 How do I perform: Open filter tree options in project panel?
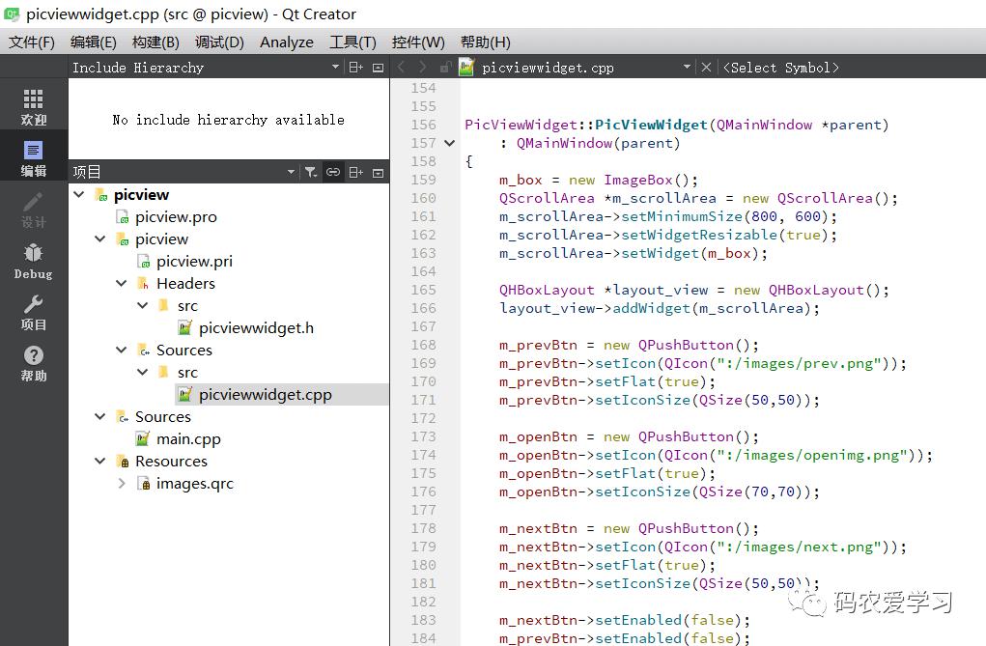tap(311, 172)
